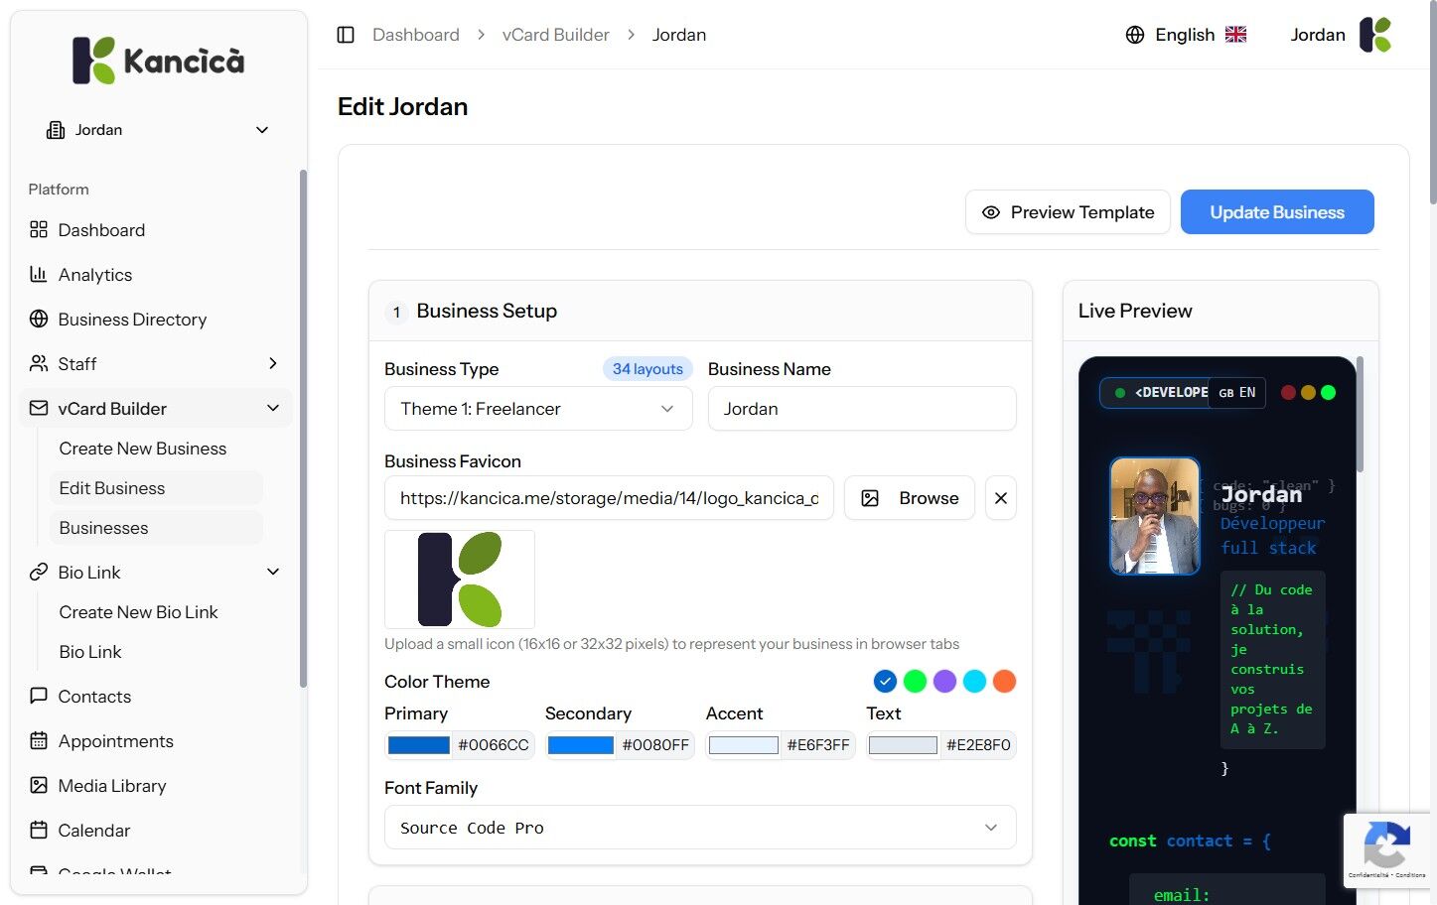
Task: Click the UK flag icon
Action: pos(1235,35)
